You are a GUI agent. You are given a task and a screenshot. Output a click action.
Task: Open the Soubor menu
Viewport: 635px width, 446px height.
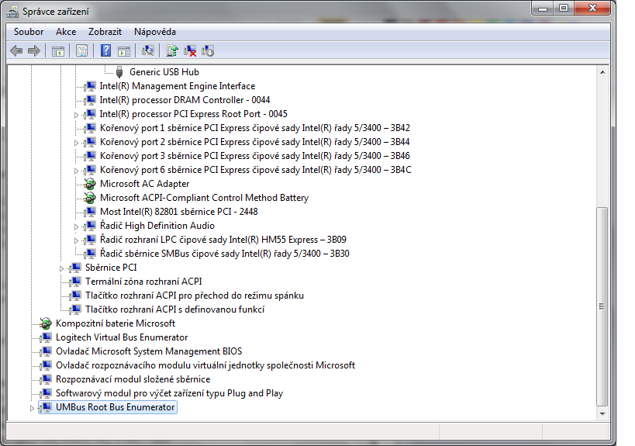pos(29,32)
